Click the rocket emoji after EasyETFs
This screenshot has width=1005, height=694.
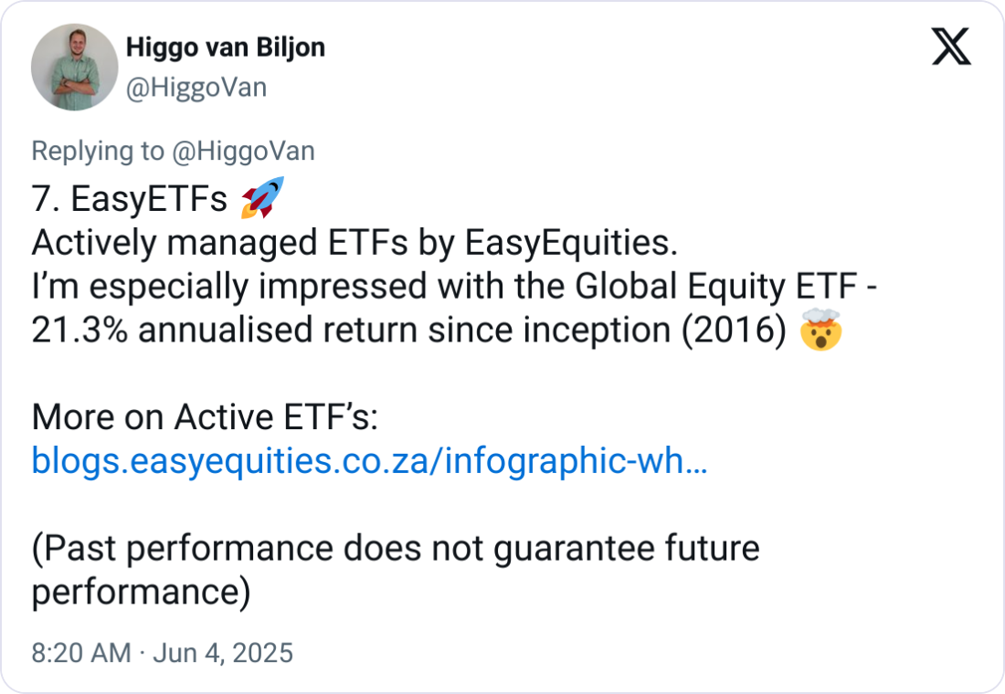click(x=262, y=197)
